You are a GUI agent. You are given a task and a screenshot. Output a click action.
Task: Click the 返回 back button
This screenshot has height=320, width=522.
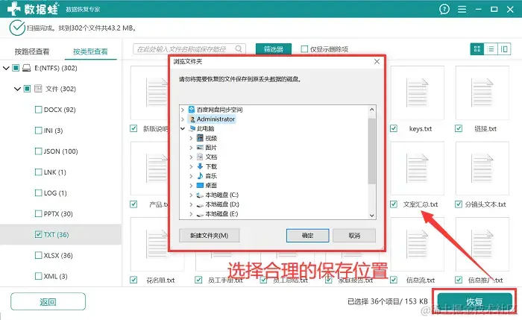coord(48,301)
